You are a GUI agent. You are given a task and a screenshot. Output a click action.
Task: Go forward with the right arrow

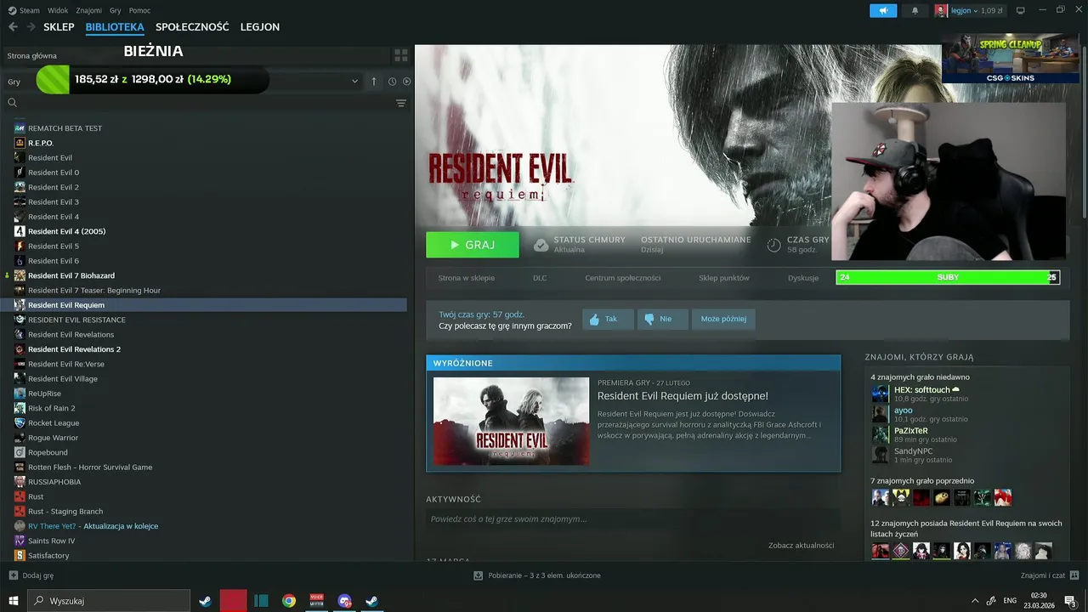(31, 27)
